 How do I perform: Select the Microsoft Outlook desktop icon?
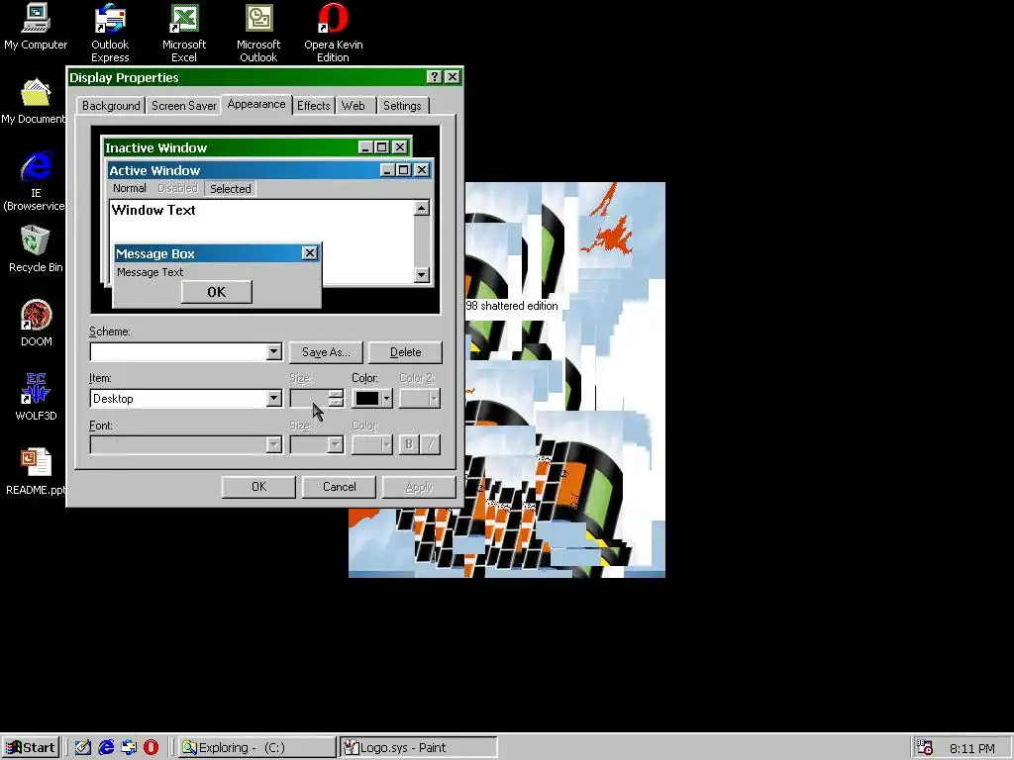[258, 33]
